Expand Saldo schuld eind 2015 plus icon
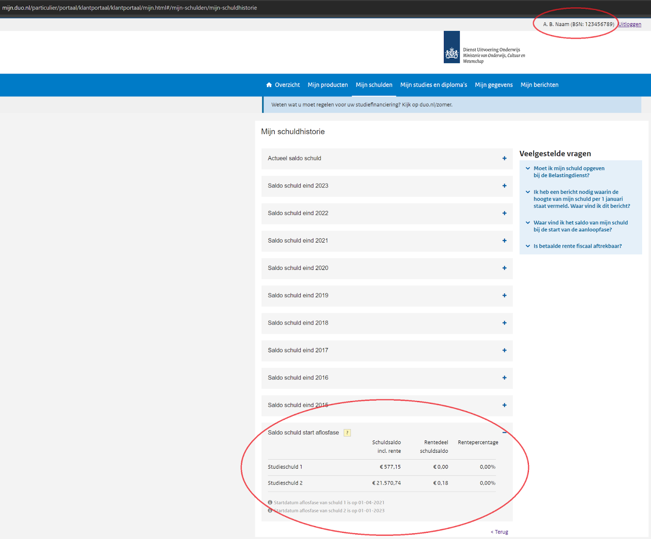The height and width of the screenshot is (539, 651). [x=505, y=405]
